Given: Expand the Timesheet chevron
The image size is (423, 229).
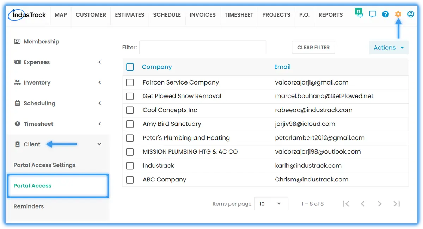Looking at the screenshot, I should (100, 124).
